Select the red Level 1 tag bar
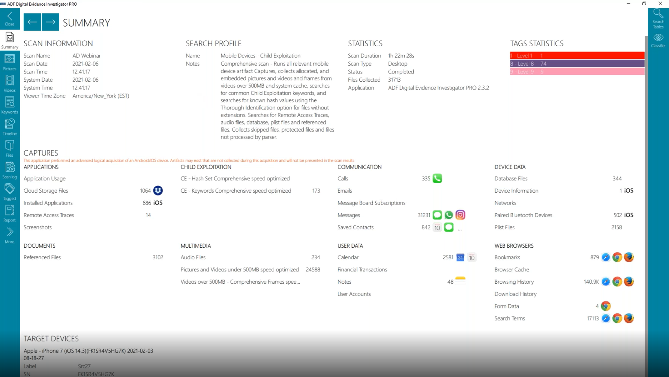The width and height of the screenshot is (669, 377). point(577,55)
